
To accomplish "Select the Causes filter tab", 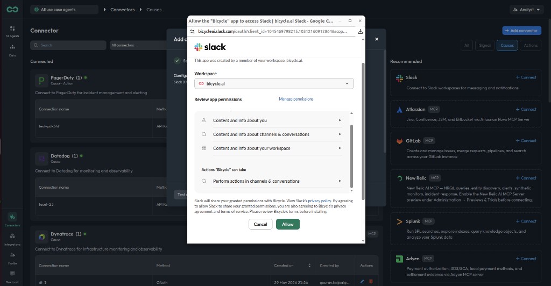I will 507,45.
